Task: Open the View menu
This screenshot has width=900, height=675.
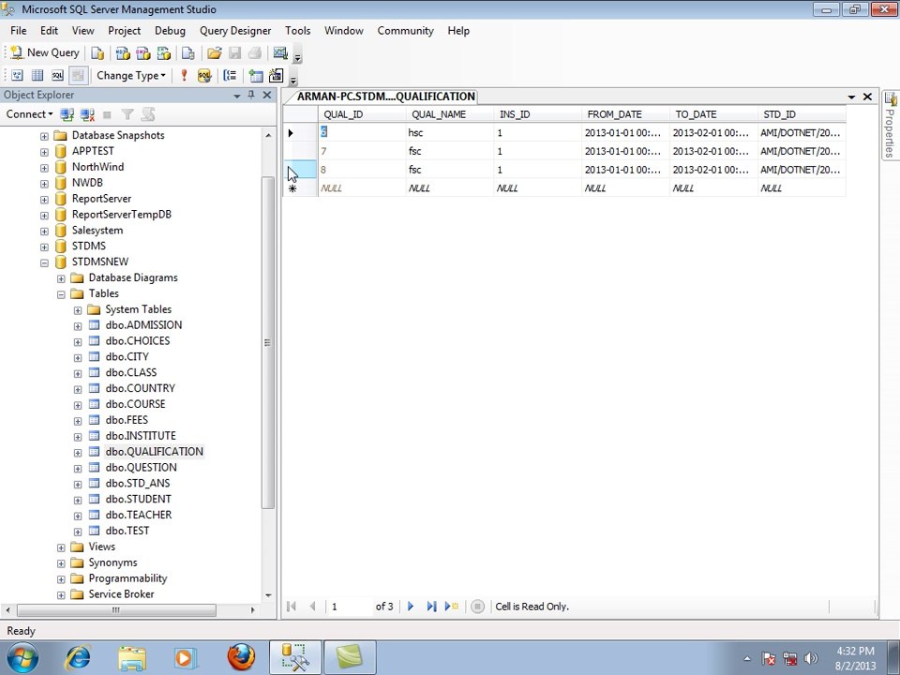Action: point(82,30)
